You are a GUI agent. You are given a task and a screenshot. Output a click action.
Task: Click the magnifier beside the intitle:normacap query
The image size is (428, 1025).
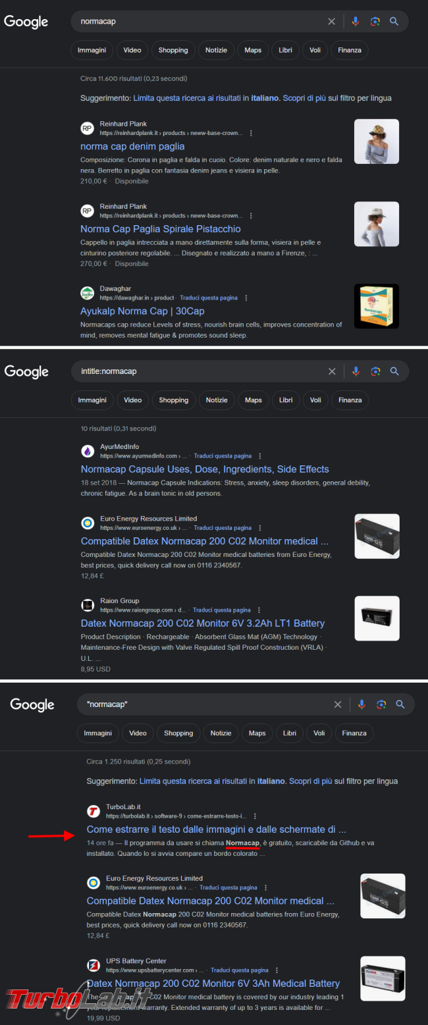[394, 371]
